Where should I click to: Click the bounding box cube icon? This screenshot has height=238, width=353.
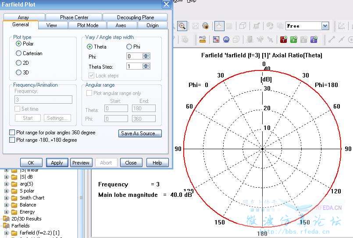236,40
